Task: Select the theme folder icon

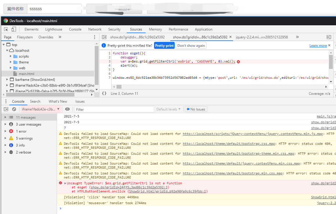Action: 15,62
